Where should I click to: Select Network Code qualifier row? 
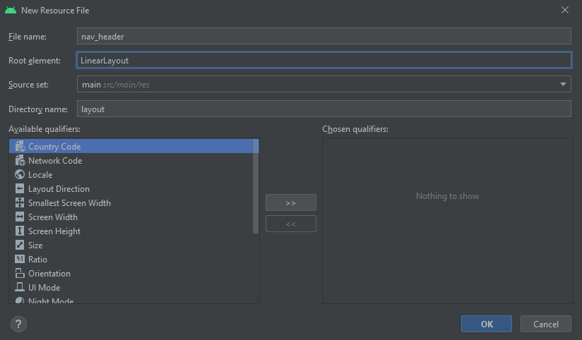tap(131, 161)
